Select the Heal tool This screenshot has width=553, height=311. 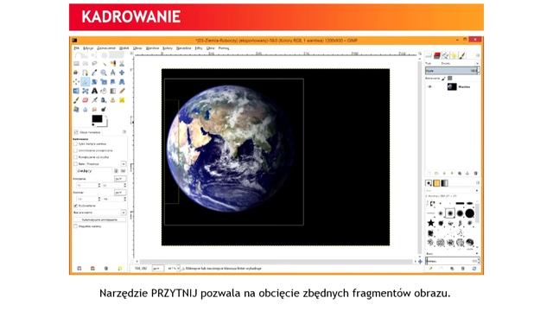[122, 100]
